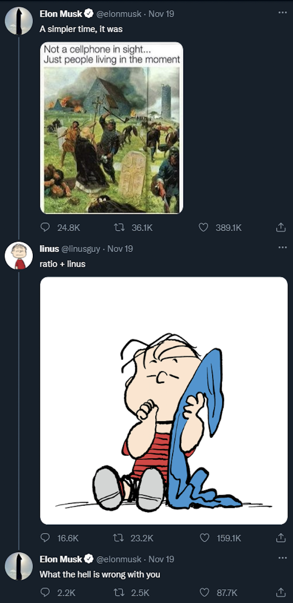Screen dimensions: 293x603
Task: Reply to the 'ratio + linus' tweet
Action: tap(45, 538)
